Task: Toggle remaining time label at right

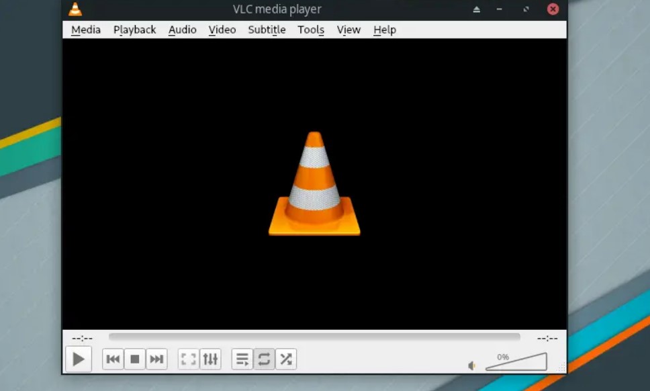Action: [547, 339]
